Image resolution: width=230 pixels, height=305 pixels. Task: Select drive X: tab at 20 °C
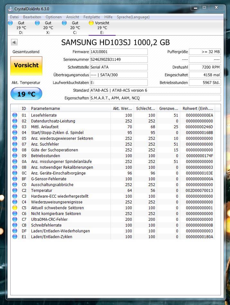48,28
